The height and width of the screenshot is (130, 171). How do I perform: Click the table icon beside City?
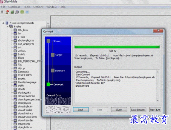[15, 65]
